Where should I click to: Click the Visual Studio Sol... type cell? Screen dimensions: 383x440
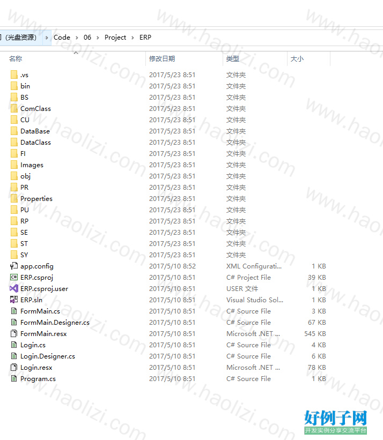(255, 300)
